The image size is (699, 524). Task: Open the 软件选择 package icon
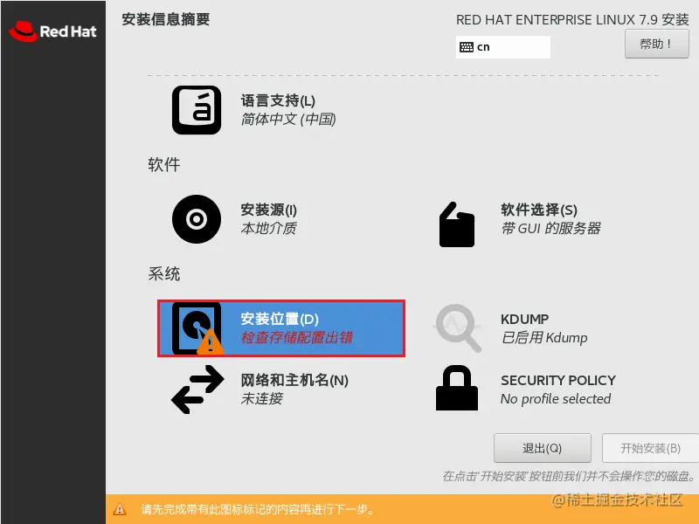457,224
